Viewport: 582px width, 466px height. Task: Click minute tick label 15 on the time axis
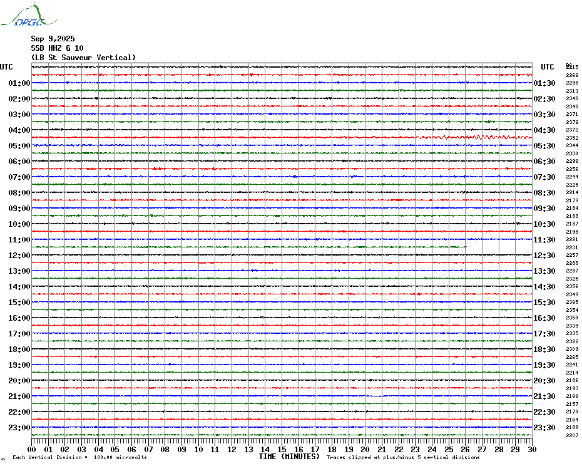point(282,449)
